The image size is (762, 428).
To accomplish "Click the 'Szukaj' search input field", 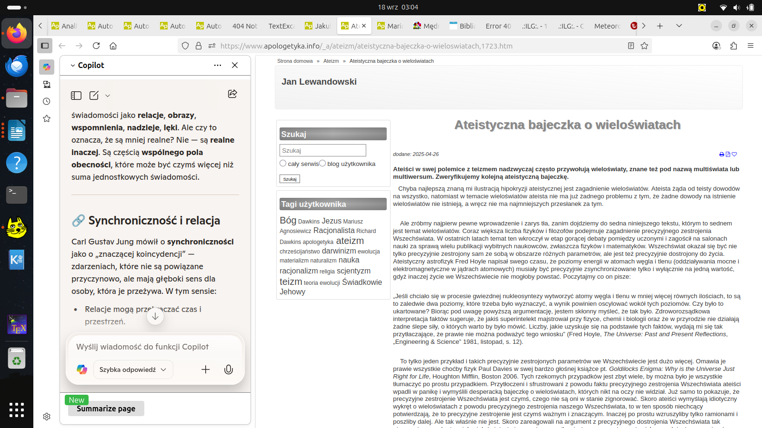I will (x=322, y=150).
